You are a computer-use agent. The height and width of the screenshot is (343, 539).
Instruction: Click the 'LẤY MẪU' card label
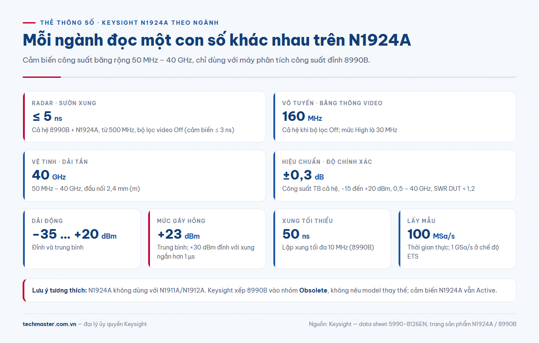pyautogui.click(x=421, y=221)
